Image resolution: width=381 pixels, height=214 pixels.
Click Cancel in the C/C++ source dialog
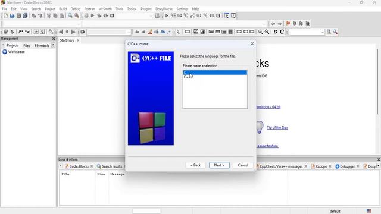243,165
